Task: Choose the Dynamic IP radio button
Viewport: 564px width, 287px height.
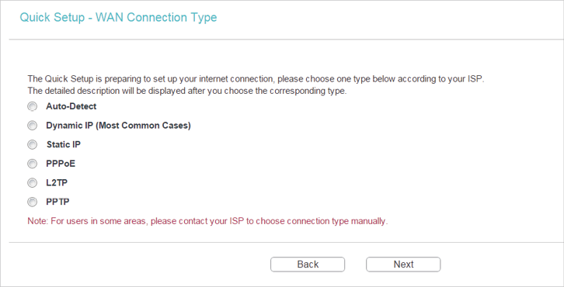Action: click(33, 126)
